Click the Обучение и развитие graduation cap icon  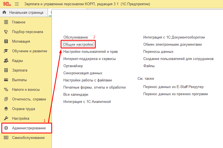(6, 51)
